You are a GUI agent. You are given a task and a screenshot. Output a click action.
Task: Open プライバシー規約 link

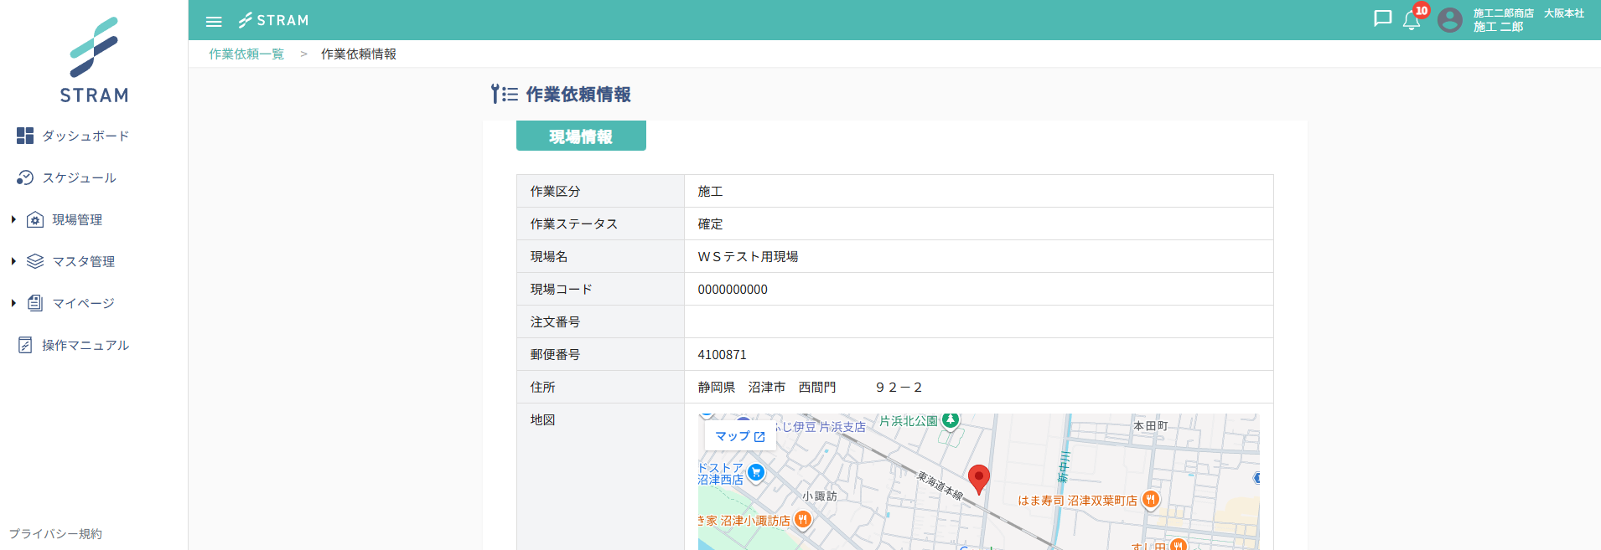point(55,533)
